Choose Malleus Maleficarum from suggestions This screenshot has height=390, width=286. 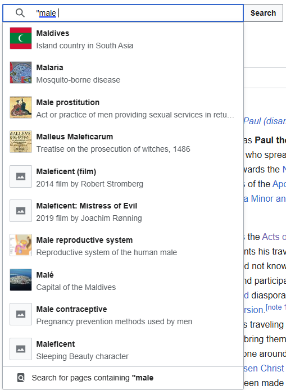75,137
